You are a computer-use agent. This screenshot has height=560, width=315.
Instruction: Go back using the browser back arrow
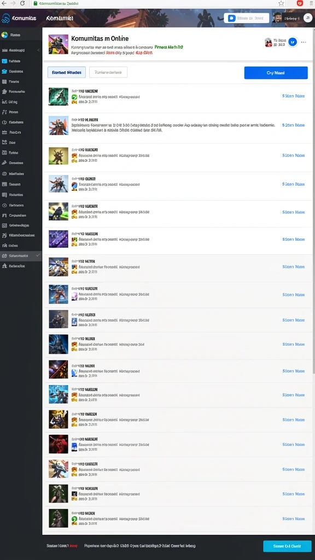pos(4,3)
